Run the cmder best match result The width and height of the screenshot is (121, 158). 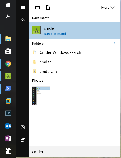point(75,31)
